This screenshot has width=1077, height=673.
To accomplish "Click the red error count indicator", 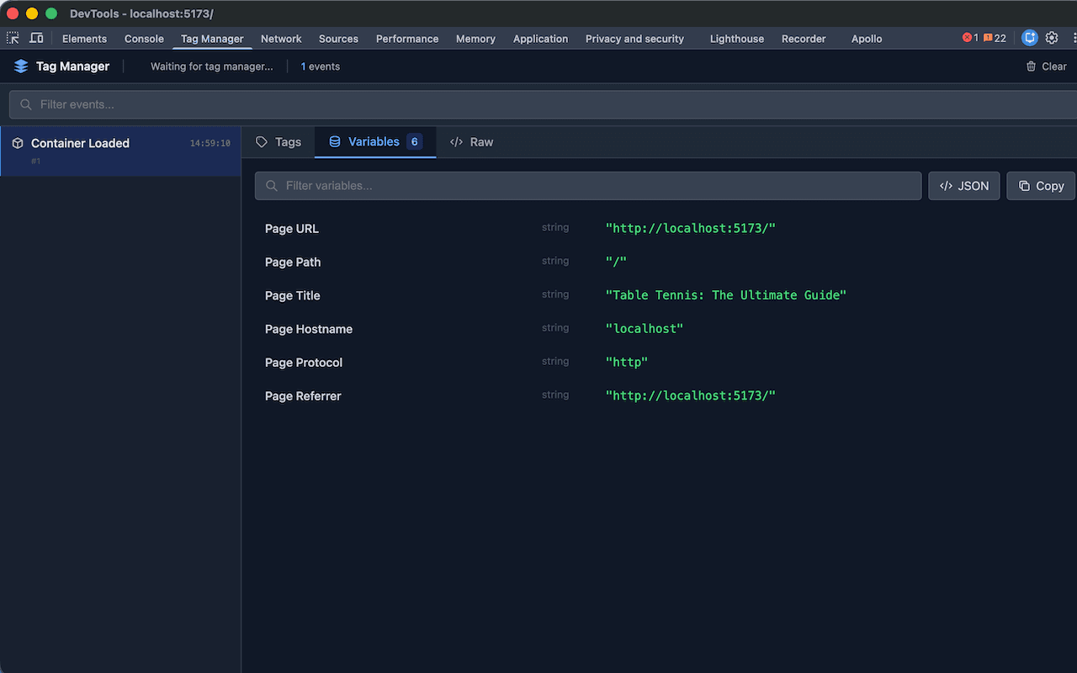I will click(x=970, y=38).
